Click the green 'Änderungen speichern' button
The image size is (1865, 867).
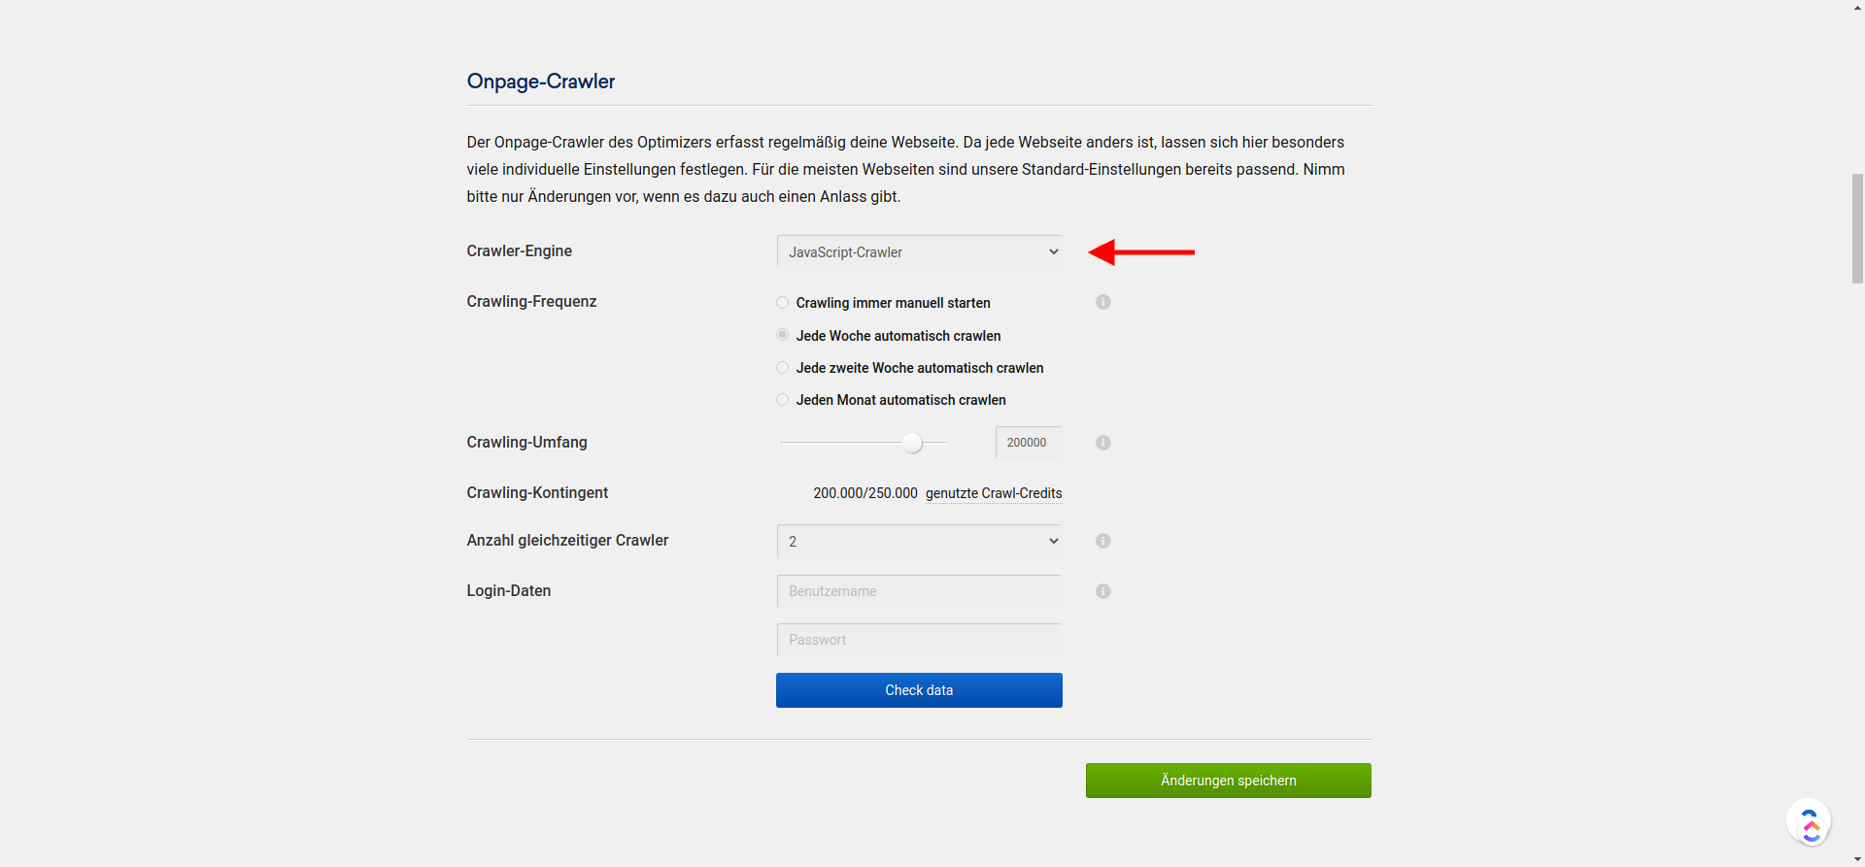point(1228,781)
